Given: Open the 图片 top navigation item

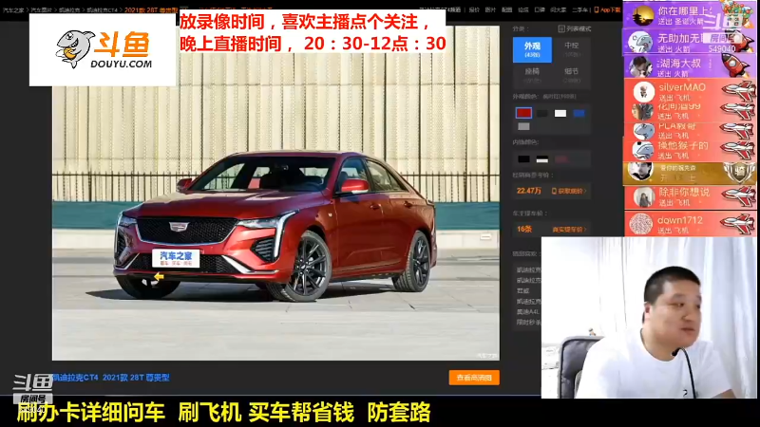Looking at the screenshot, I should coord(490,9).
